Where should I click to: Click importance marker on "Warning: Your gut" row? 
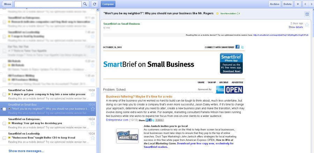(9, 123)
